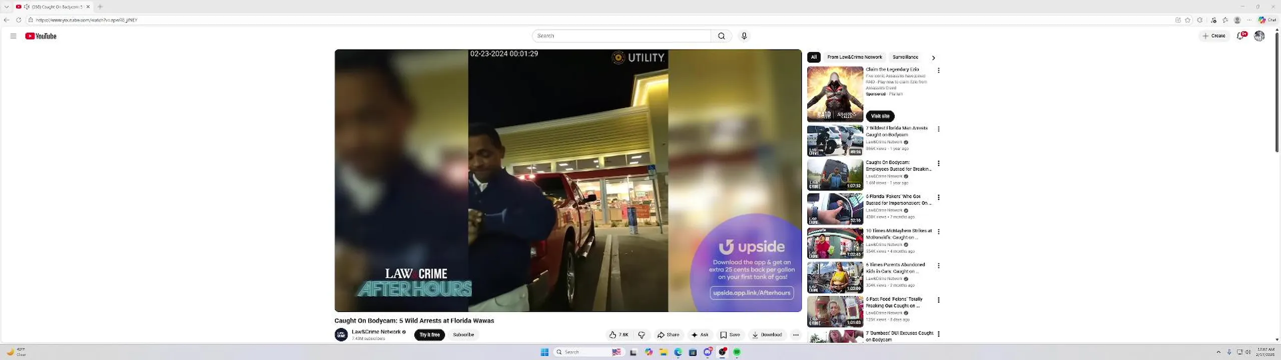
Task: Open the browser favorites list icon
Action: point(1225,20)
